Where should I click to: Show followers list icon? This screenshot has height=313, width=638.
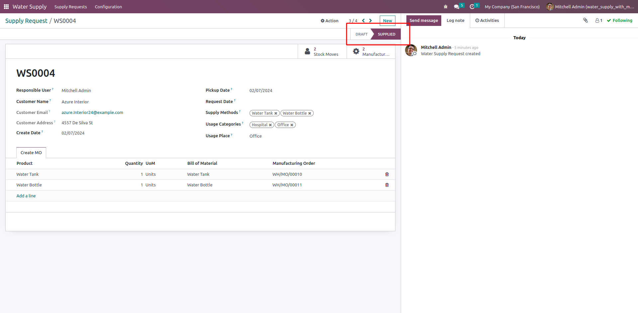coord(599,21)
